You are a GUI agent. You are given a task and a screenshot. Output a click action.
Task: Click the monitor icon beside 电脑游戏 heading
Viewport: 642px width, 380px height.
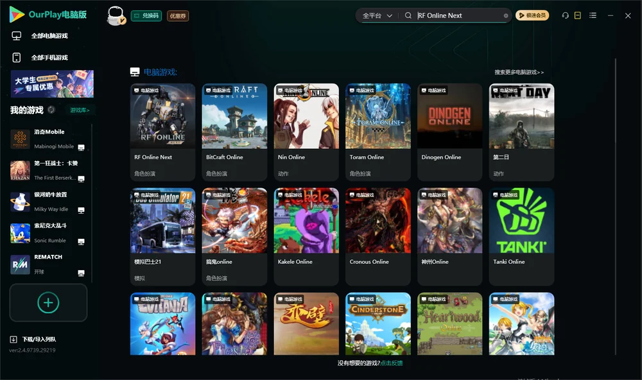click(x=135, y=72)
